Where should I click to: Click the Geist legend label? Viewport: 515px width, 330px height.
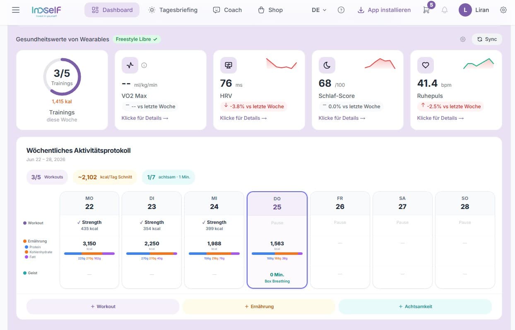tap(33, 273)
